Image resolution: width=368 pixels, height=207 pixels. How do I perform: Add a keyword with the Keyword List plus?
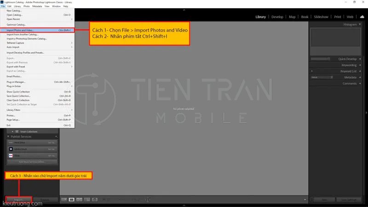tap(312, 71)
